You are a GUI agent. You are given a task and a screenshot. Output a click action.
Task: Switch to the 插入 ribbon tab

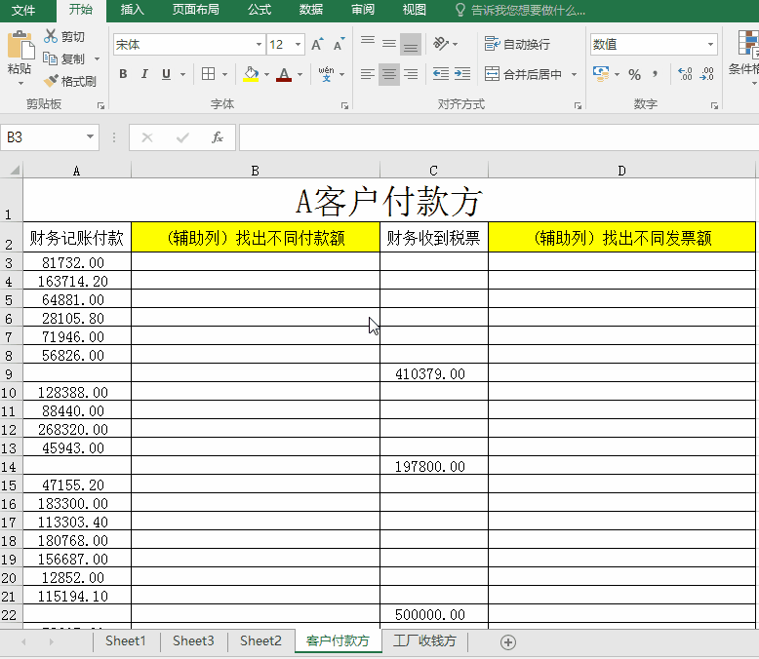point(132,10)
